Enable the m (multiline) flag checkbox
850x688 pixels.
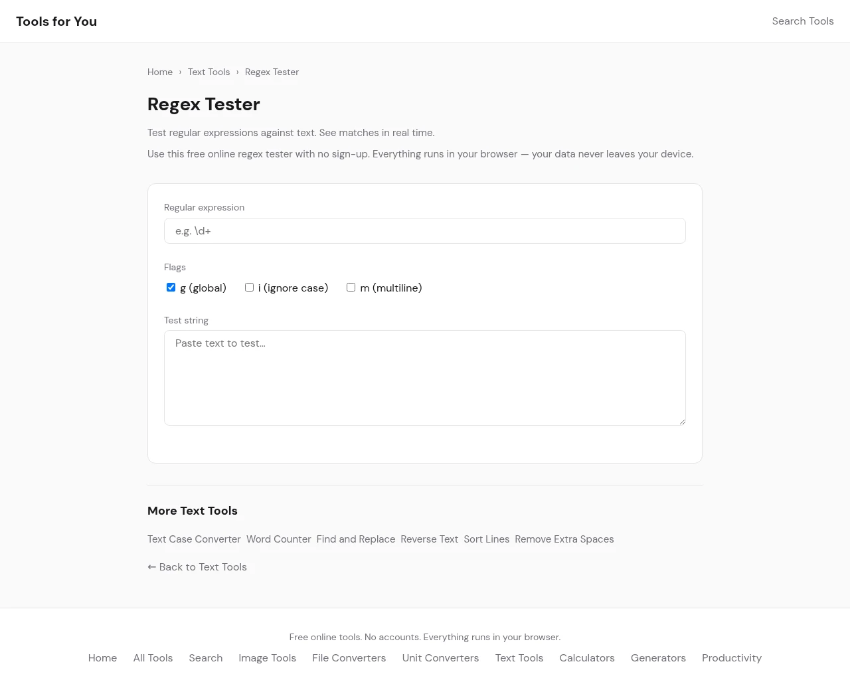351,288
